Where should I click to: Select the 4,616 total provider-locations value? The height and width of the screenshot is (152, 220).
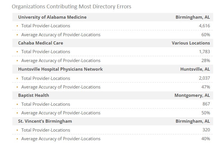pyautogui.click(x=204, y=26)
